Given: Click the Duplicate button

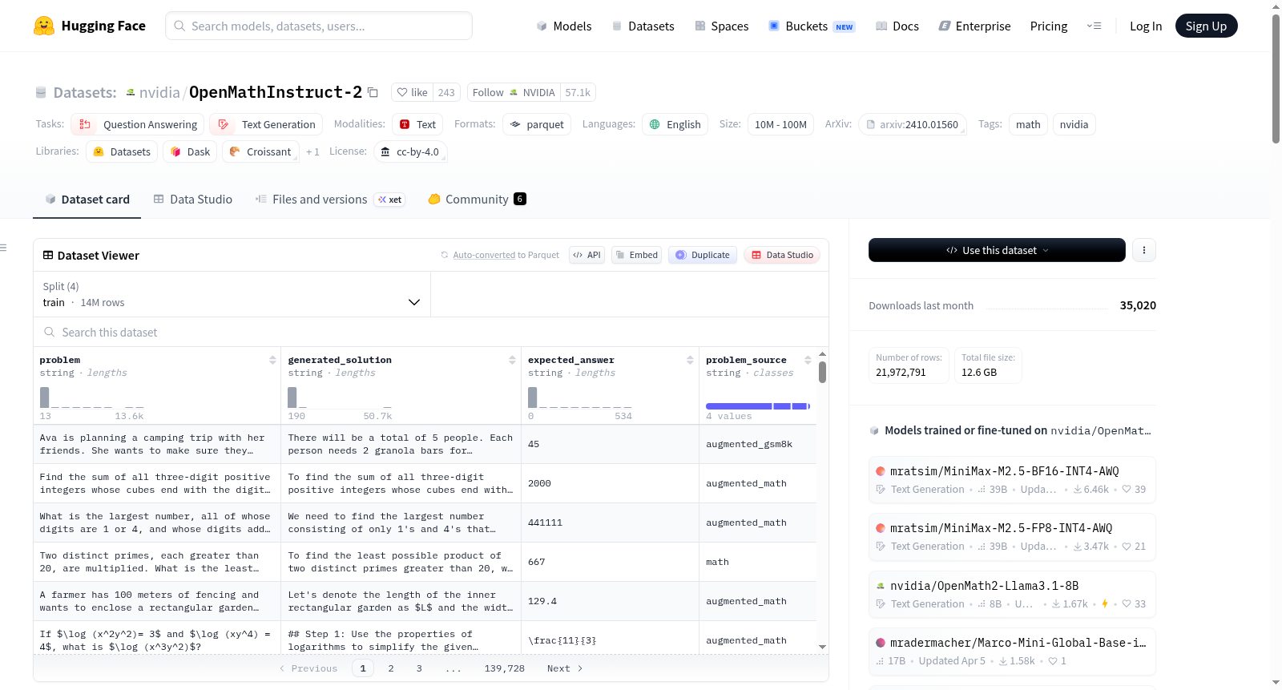Looking at the screenshot, I should click(703, 255).
